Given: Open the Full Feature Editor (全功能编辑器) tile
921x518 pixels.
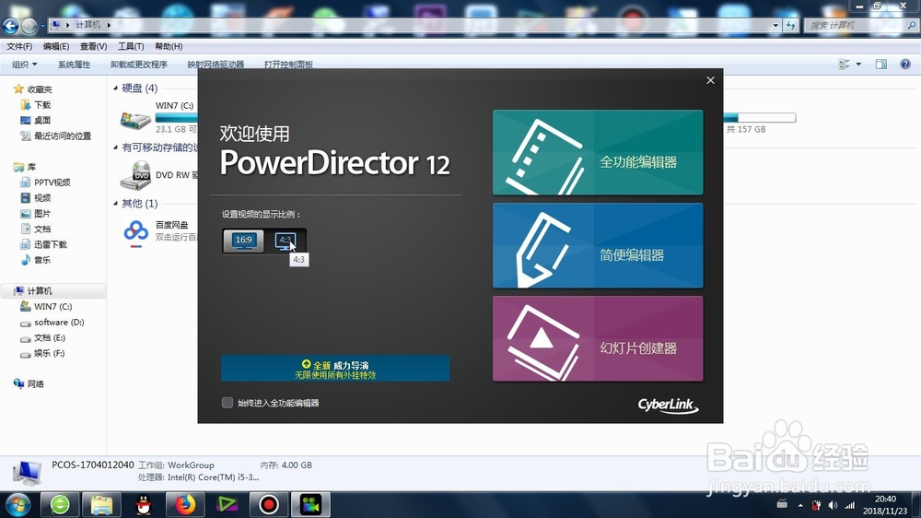Looking at the screenshot, I should pyautogui.click(x=598, y=152).
